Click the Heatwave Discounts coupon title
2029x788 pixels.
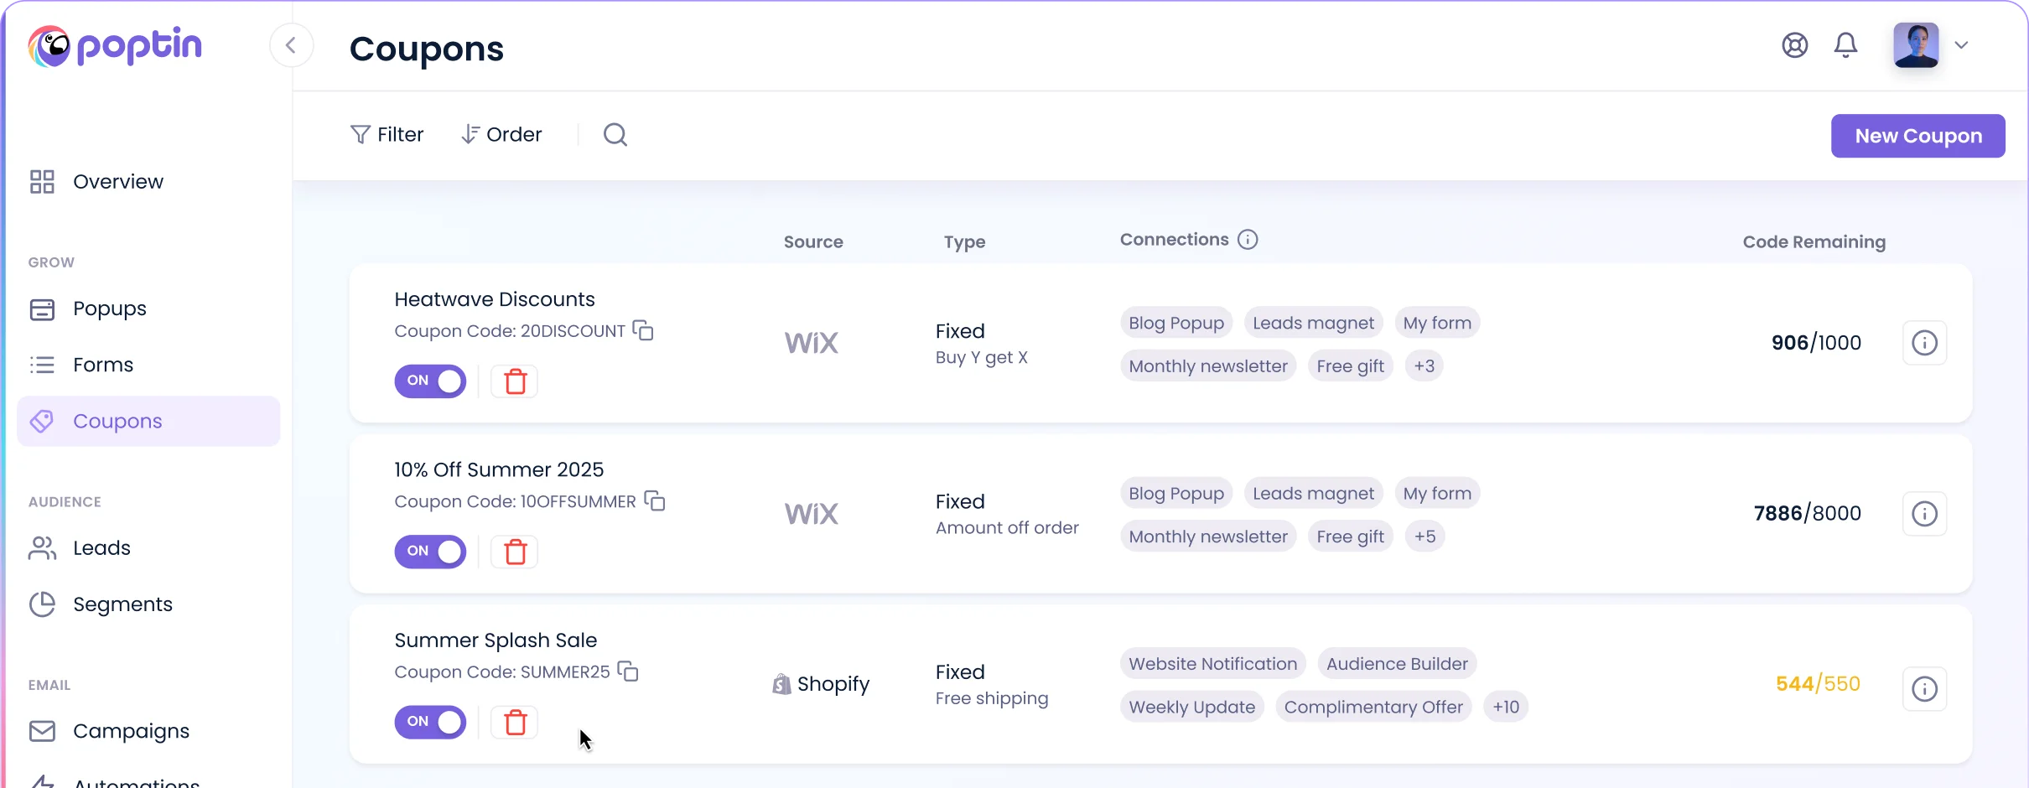click(x=495, y=299)
